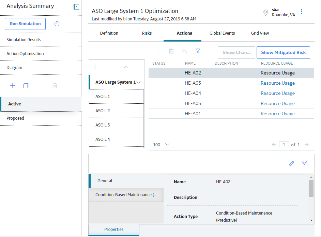This screenshot has width=321, height=237.
Task: Sort by the NAME column header
Action: [x=190, y=63]
